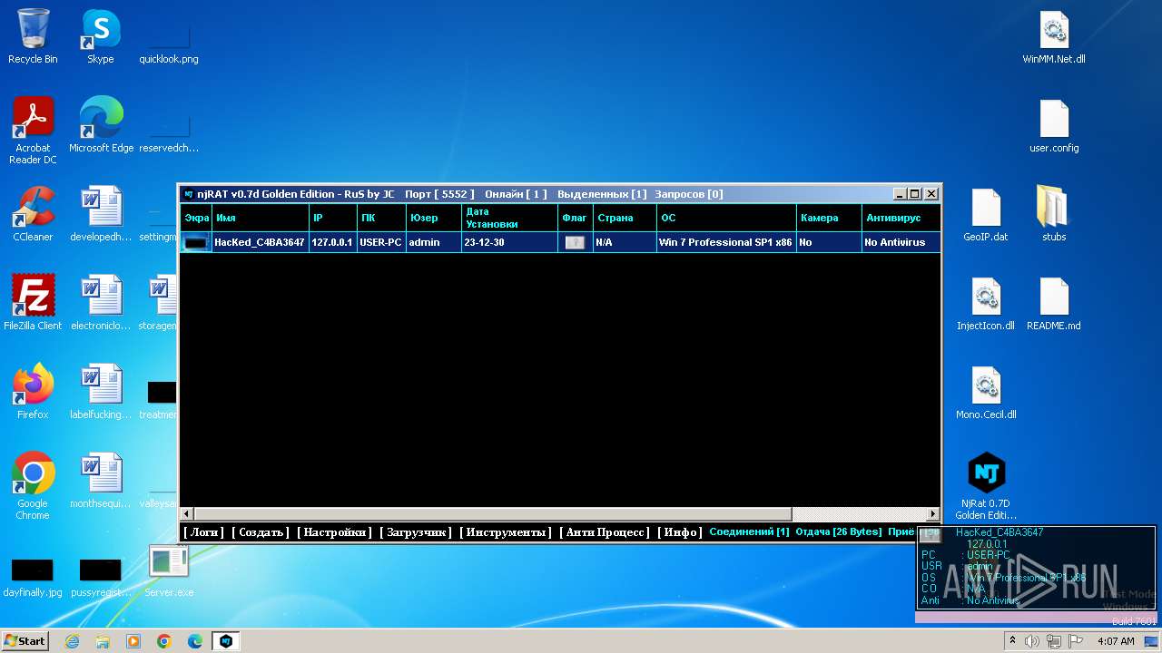Sort by the IP column header

pyautogui.click(x=333, y=218)
